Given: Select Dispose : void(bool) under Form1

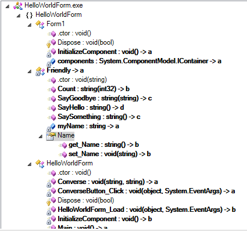Looking at the screenshot, I should coord(86,42).
